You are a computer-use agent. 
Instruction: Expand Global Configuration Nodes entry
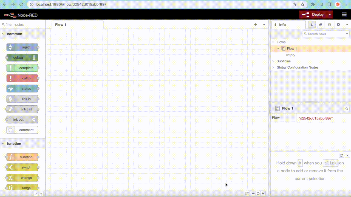273,67
